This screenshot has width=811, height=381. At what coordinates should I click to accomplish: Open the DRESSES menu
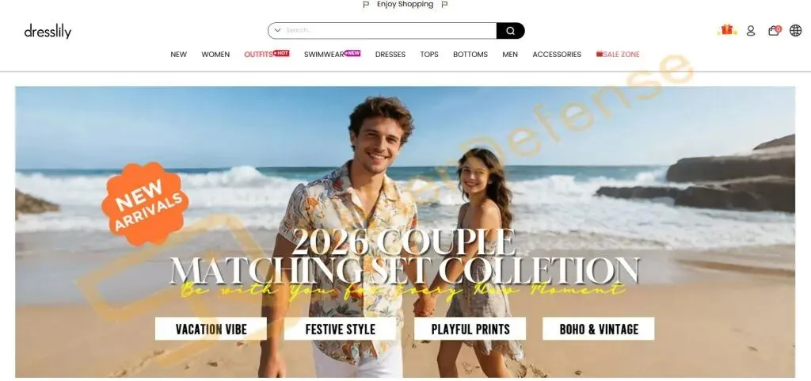[x=390, y=55]
